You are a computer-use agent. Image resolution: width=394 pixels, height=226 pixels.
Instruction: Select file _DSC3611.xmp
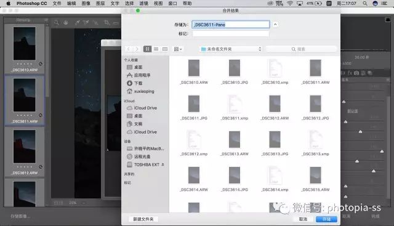coord(235,107)
